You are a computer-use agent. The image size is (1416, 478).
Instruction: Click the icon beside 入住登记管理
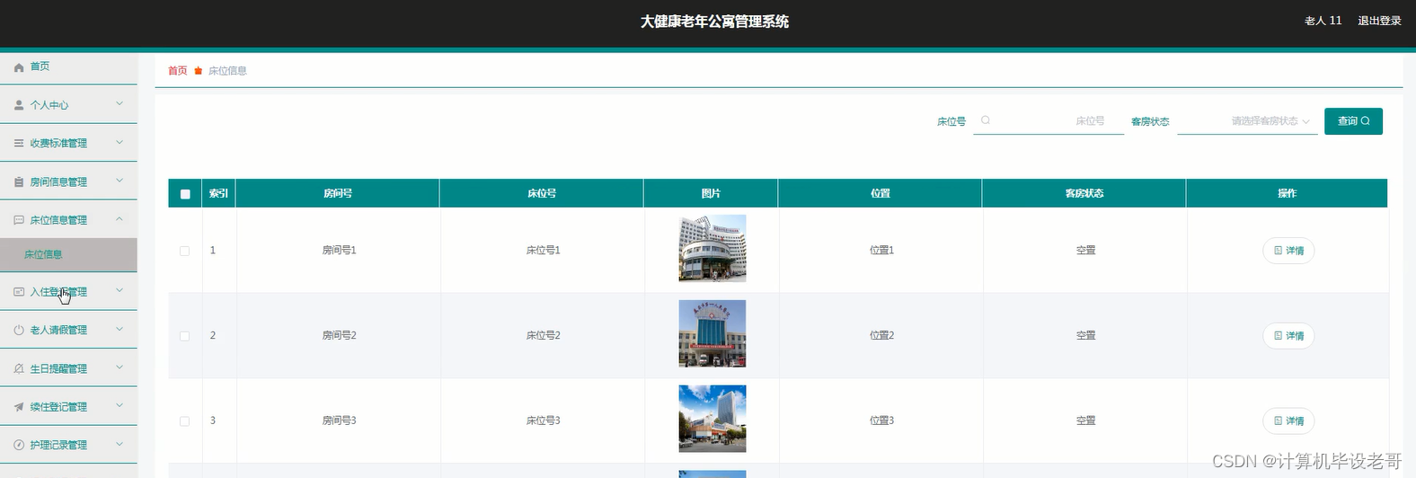(x=19, y=292)
